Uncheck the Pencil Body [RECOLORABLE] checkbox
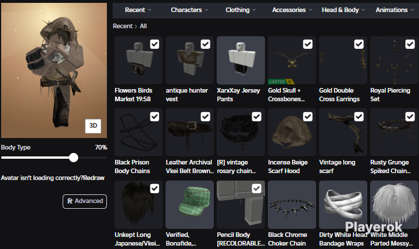 click(x=257, y=189)
